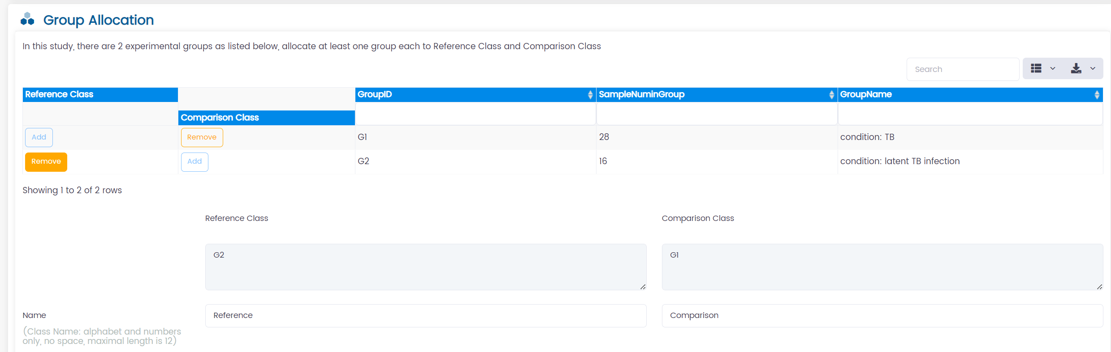Expand the chevron beside columns list icon
This screenshot has height=352, width=1111.
tap(1053, 68)
